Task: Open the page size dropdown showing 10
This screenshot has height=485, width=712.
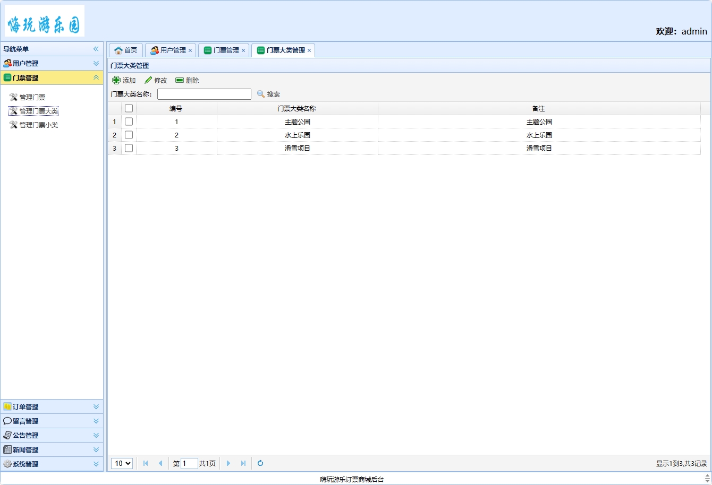Action: point(122,463)
